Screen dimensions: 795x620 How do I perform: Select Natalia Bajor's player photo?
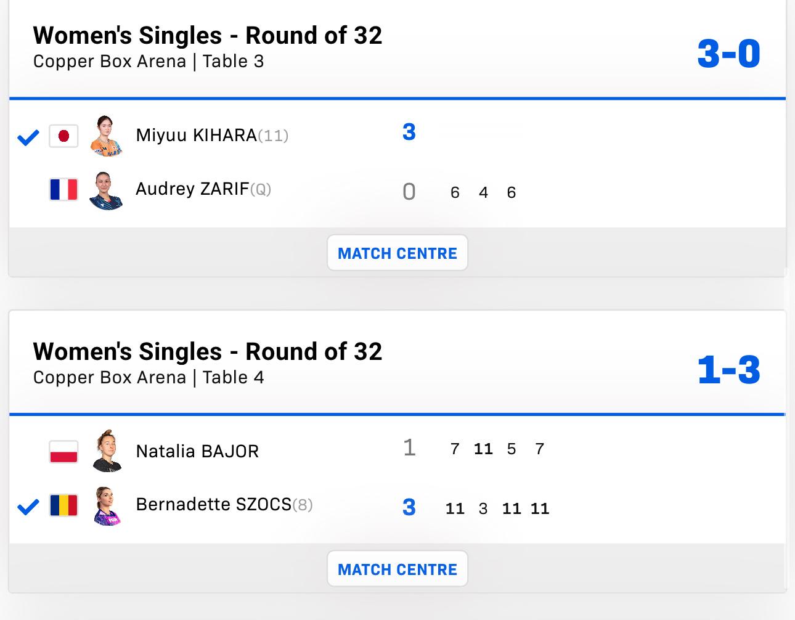coord(106,451)
